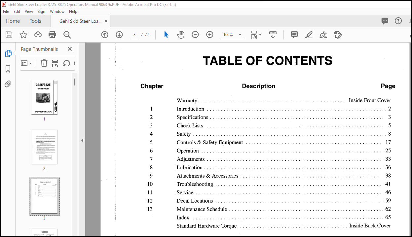Select the Gehl Skid Steer Loader document tab

click(80, 21)
